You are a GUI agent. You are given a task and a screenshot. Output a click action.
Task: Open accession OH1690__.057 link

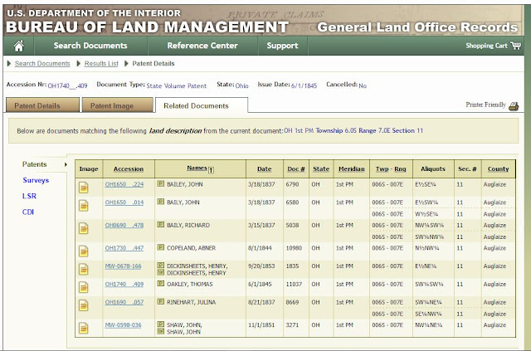(x=124, y=302)
